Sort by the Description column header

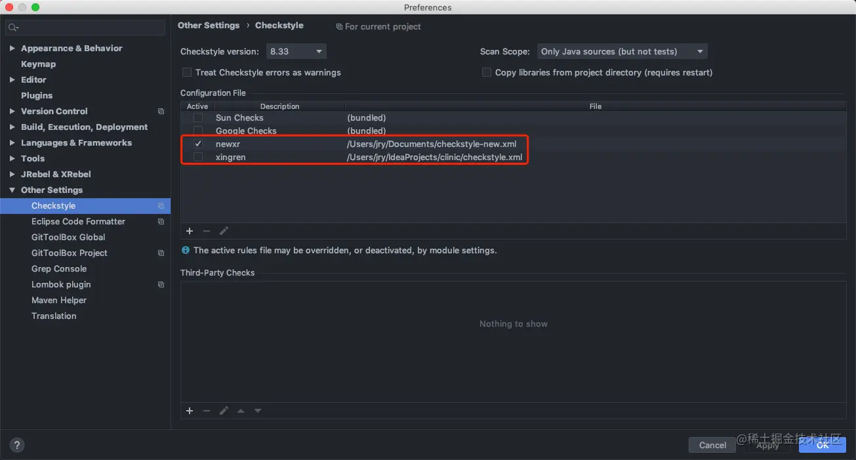[x=279, y=106]
